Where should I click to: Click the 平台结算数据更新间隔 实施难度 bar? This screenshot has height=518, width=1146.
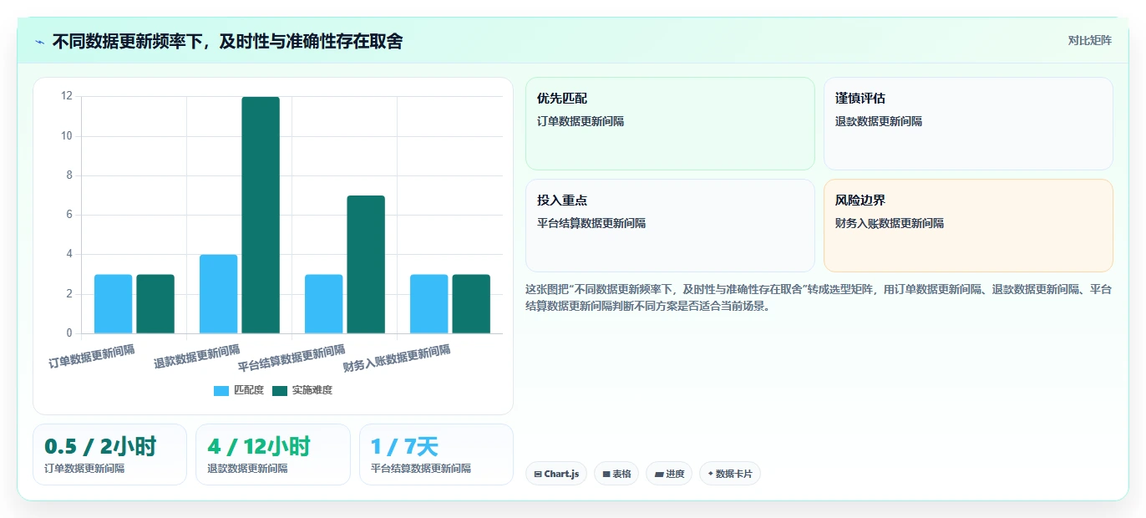[366, 265]
